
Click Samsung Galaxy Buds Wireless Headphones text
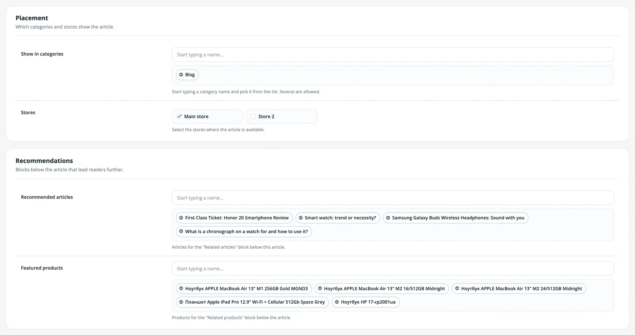point(458,218)
